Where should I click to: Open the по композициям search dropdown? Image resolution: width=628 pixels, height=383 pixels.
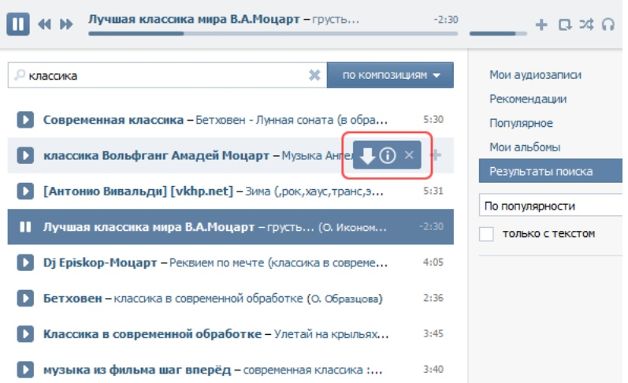tap(390, 75)
